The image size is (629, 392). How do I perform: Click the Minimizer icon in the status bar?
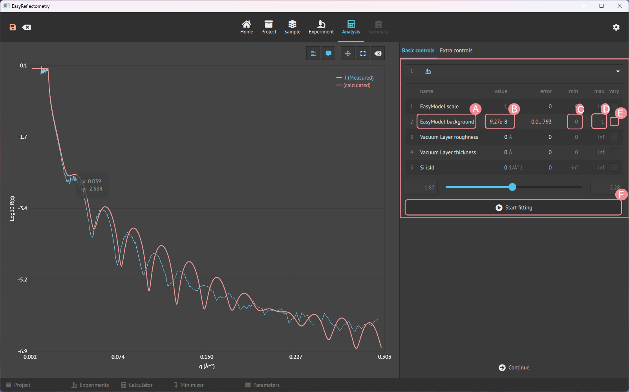click(x=176, y=385)
